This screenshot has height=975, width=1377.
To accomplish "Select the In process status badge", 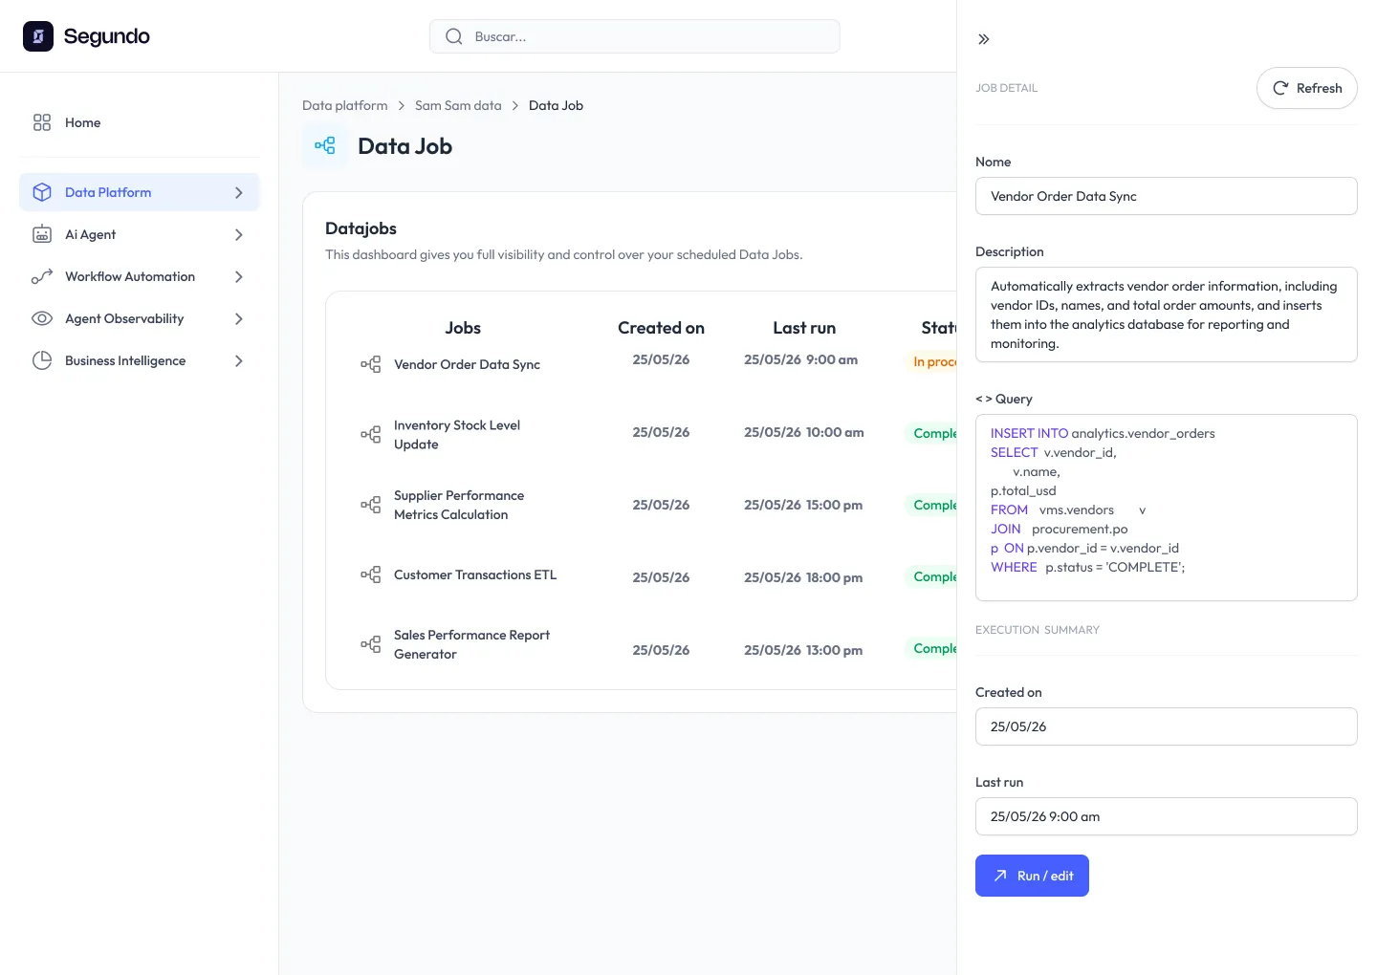I will pos(938,361).
